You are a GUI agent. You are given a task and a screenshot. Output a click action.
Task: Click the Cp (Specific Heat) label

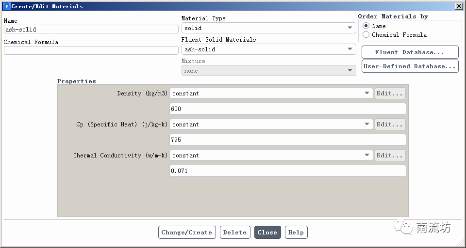(122, 124)
